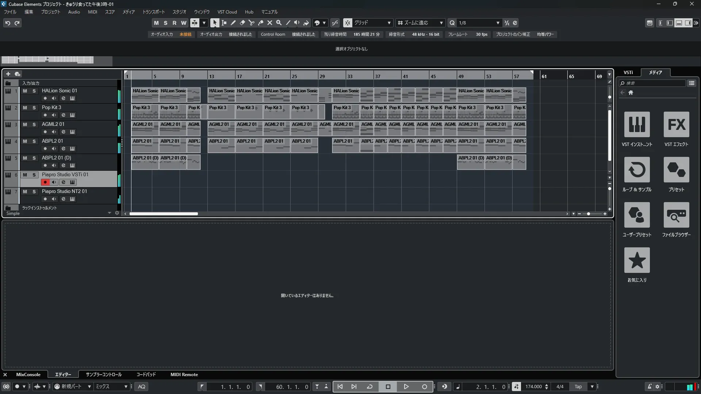Select the Zoom magnifier tool

279,23
